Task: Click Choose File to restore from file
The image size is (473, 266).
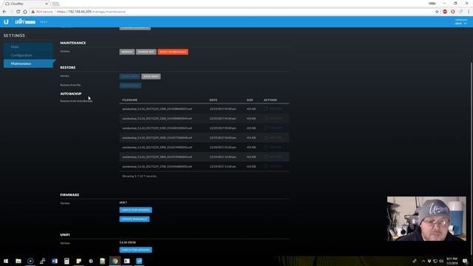Action: (130, 86)
